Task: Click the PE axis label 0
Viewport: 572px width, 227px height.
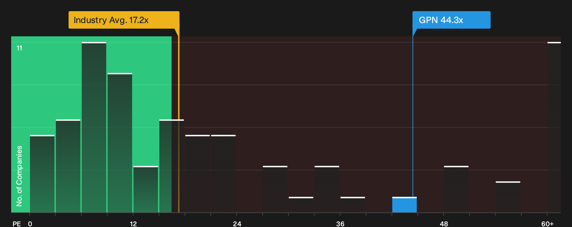Action: click(x=30, y=224)
